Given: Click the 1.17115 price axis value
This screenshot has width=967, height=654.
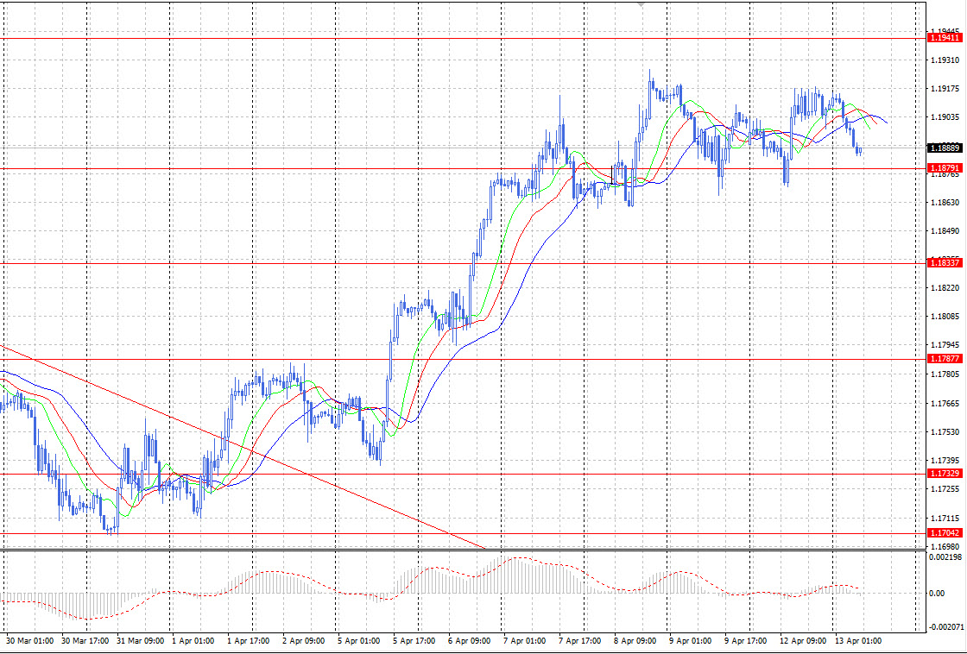Looking at the screenshot, I should pos(945,519).
